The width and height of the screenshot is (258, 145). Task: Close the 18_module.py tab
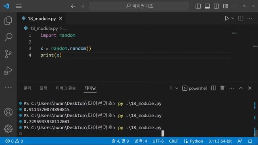tap(60, 18)
